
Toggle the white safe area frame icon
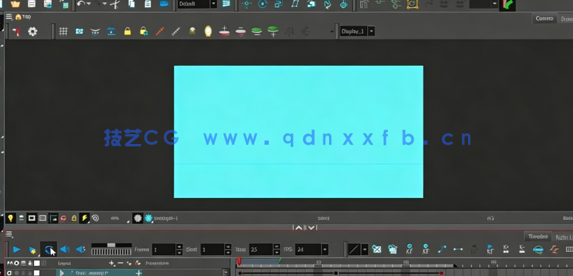click(32, 219)
